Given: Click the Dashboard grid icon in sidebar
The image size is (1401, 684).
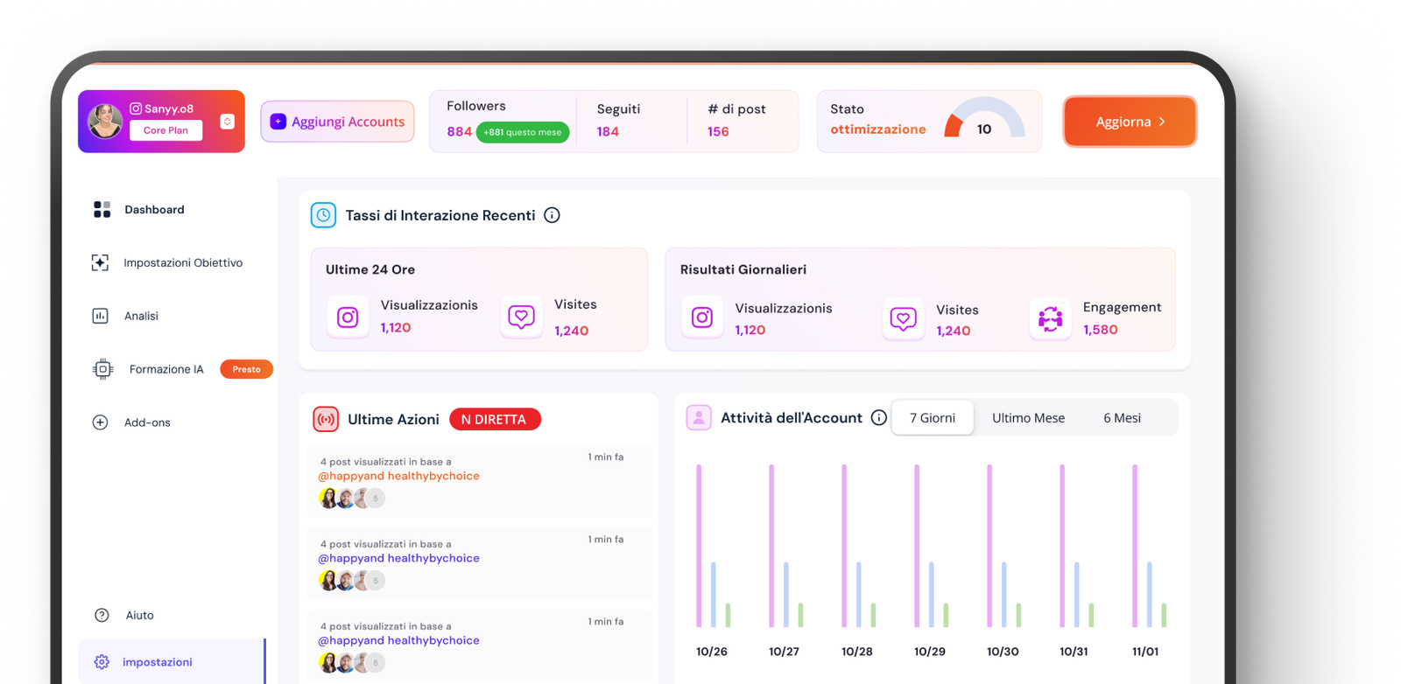Looking at the screenshot, I should coord(102,209).
